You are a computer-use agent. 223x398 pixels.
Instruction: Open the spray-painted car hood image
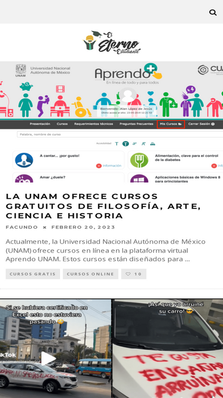click(168, 348)
